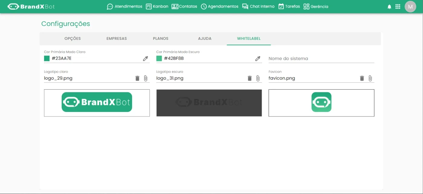This screenshot has height=194, width=423.
Task: Delete the Logotipo claro file
Action: point(137,78)
